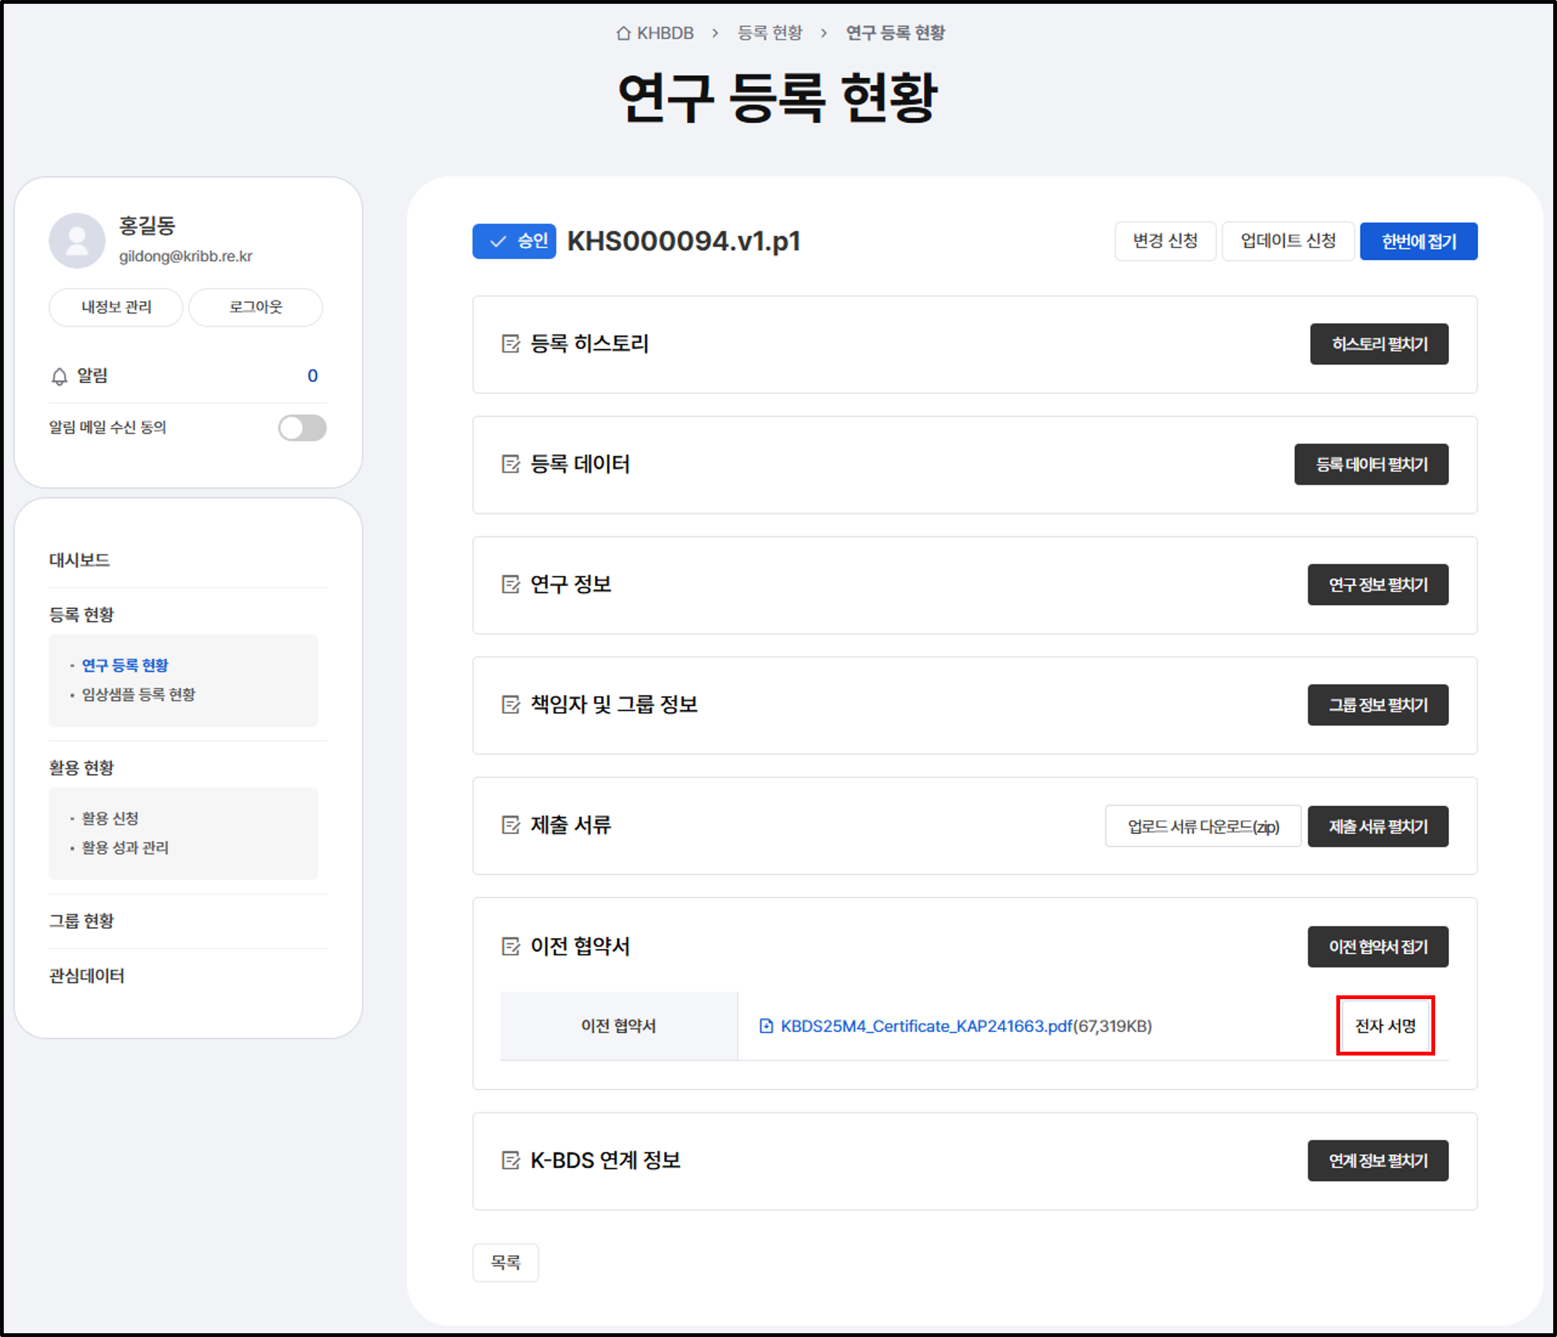Image resolution: width=1557 pixels, height=1337 pixels.
Task: Expand the 등록 데이터 펼치기 section
Action: click(x=1372, y=464)
